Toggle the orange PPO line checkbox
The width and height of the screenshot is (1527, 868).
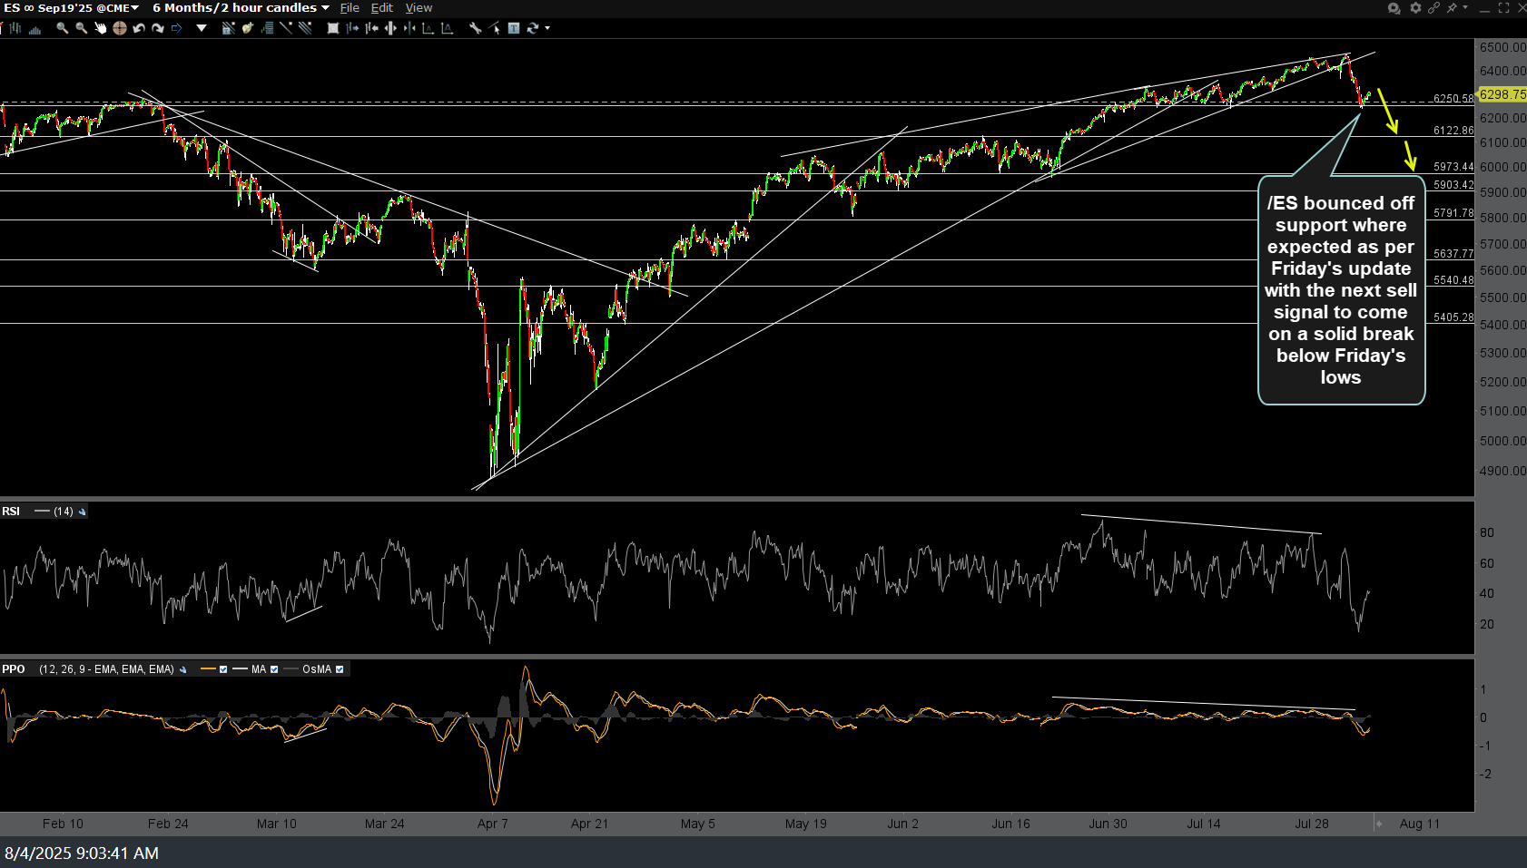[x=223, y=670]
